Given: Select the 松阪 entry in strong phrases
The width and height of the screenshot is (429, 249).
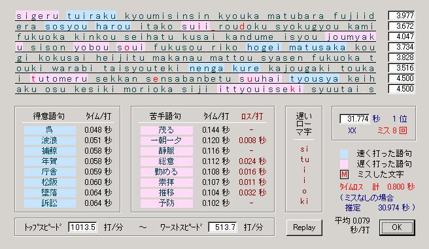Looking at the screenshot, I should [x=50, y=182].
